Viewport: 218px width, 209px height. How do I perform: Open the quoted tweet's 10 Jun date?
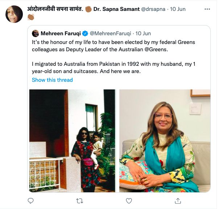click(x=143, y=33)
